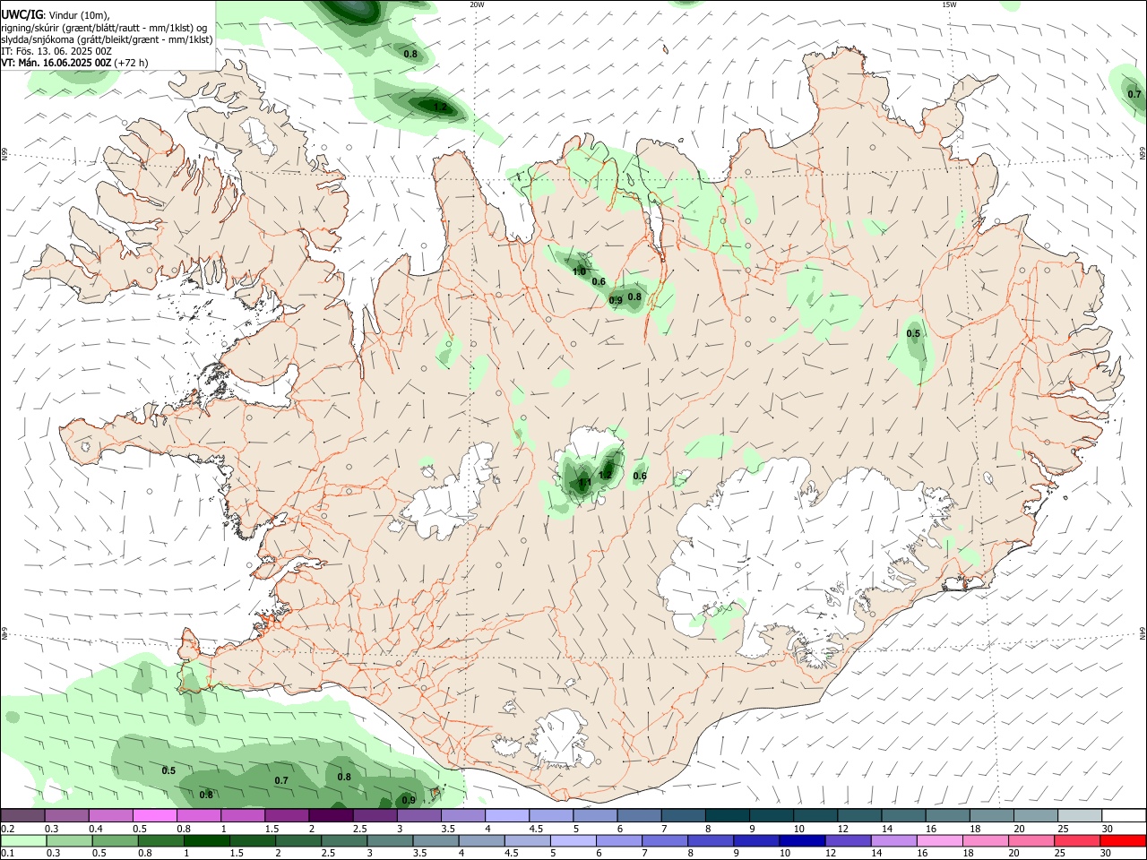Click the 'UWC/IG: Vindur (10m),' title text
This screenshot has width=1147, height=860.
coord(56,15)
